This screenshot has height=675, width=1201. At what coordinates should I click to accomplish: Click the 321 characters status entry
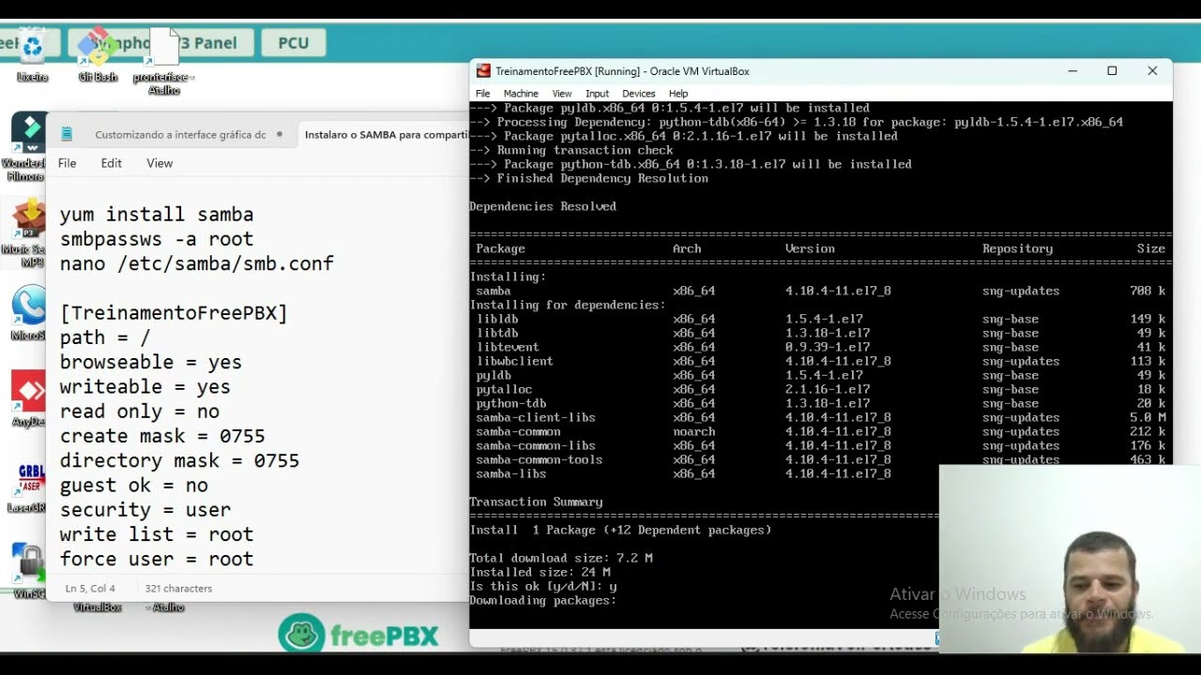pos(178,589)
